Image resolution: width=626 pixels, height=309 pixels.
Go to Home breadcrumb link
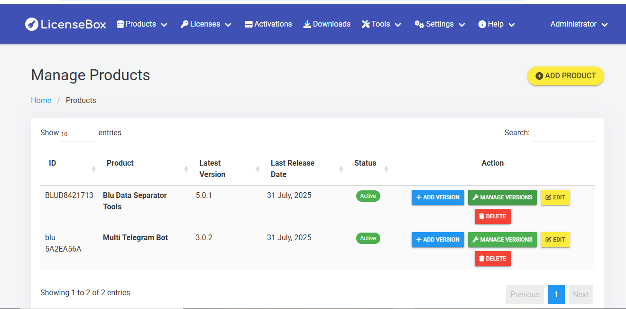41,101
